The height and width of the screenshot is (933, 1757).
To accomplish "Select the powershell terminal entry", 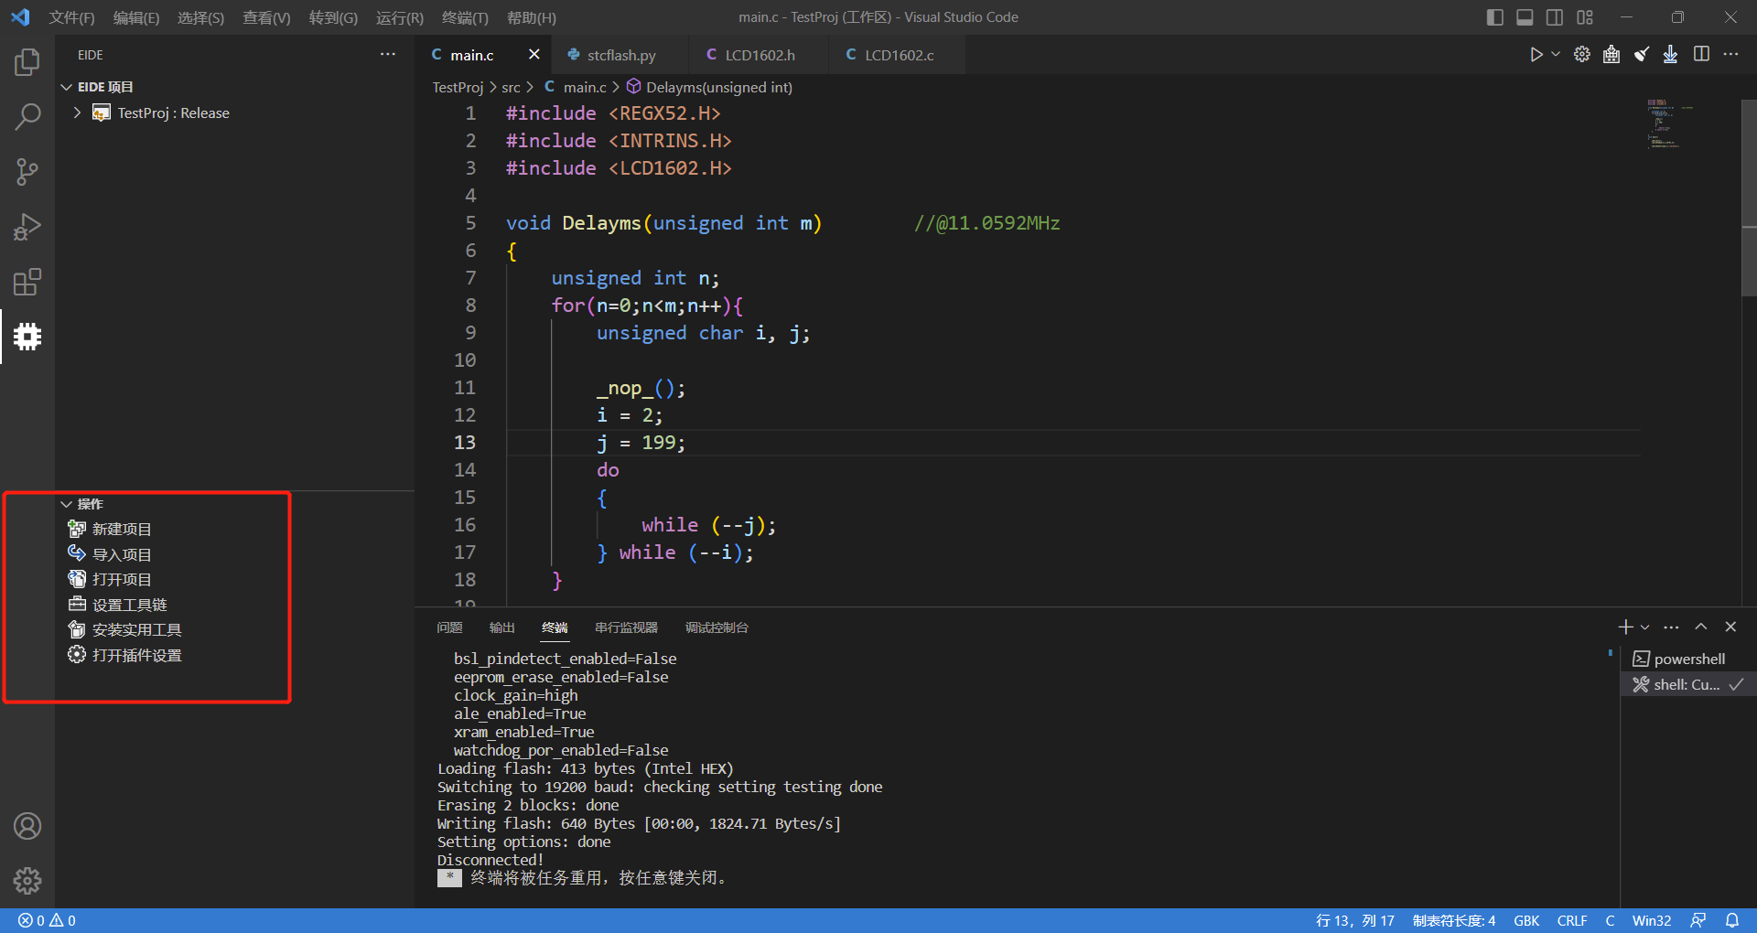I will tap(1688, 659).
